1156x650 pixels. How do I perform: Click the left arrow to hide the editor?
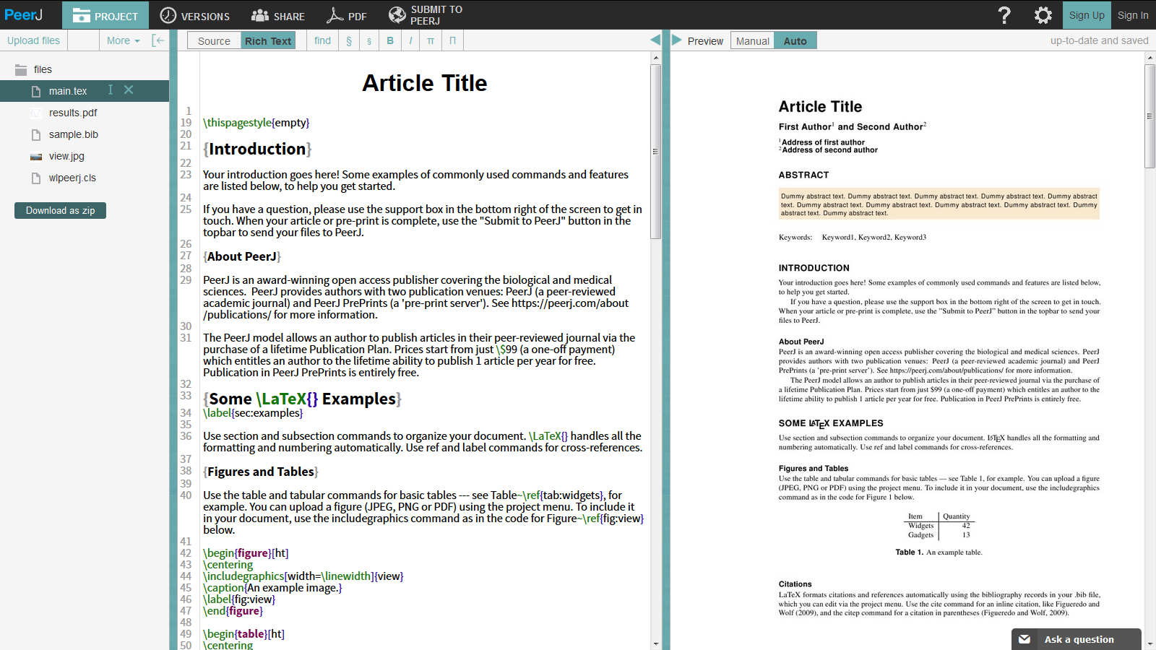655,40
